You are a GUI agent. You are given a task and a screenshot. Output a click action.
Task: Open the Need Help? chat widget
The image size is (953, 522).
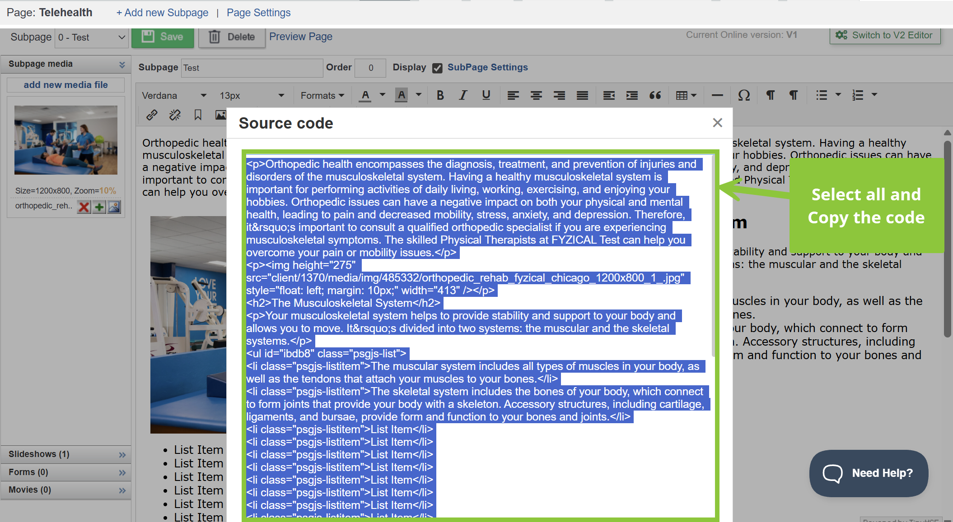869,473
